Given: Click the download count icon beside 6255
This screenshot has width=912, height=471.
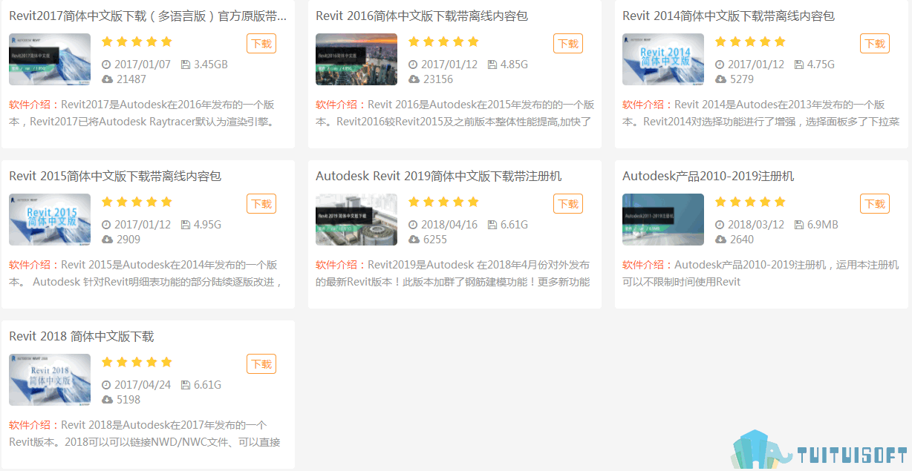Looking at the screenshot, I should coord(414,239).
